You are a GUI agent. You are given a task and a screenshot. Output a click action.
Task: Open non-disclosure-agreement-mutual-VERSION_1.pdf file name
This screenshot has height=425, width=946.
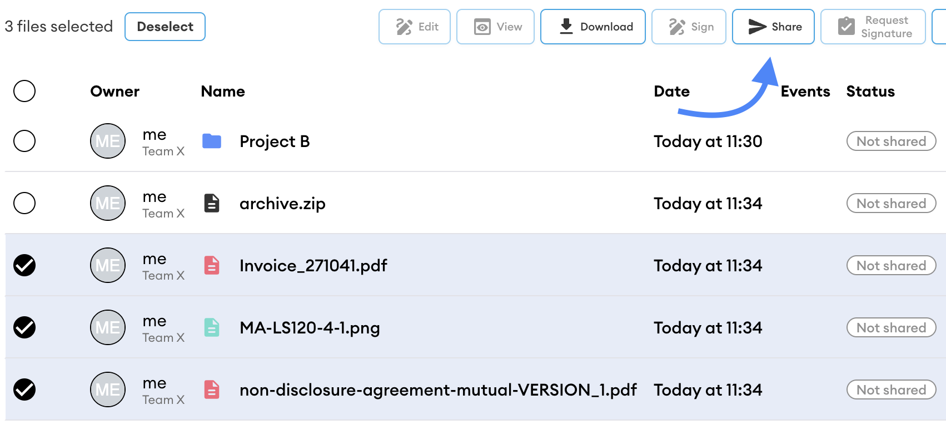[x=438, y=390]
